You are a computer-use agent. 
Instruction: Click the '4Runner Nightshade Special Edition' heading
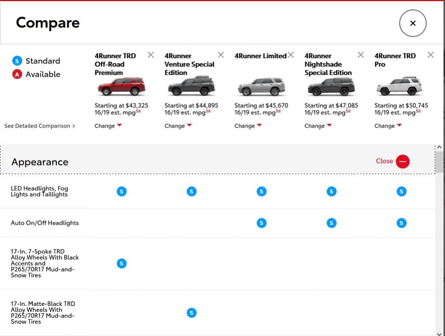[328, 64]
